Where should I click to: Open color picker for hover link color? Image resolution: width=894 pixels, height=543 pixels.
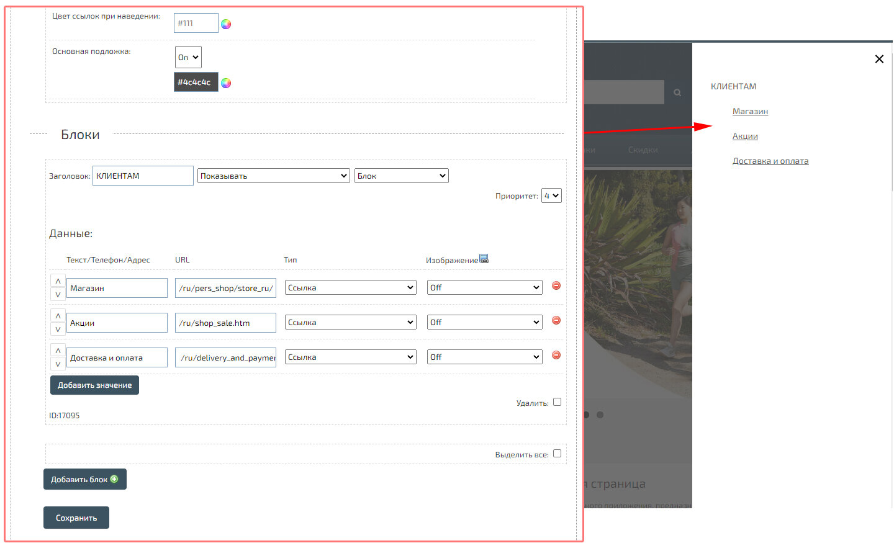(x=226, y=24)
